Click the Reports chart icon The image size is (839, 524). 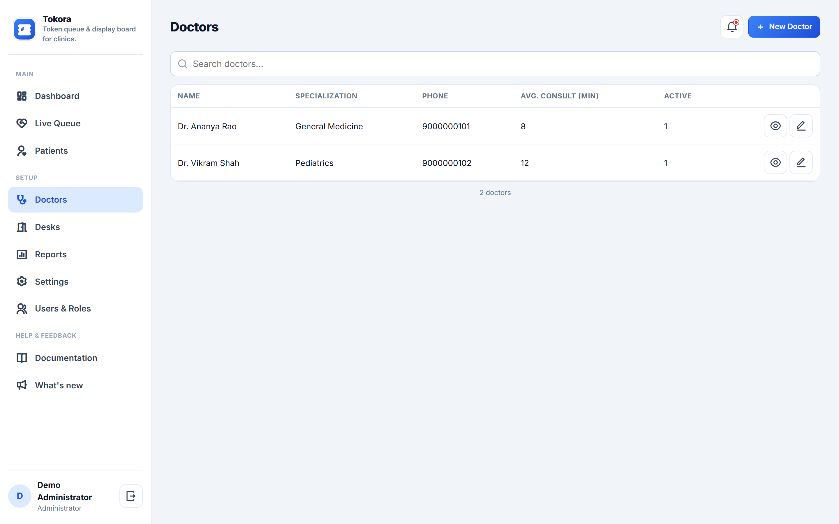(x=22, y=254)
